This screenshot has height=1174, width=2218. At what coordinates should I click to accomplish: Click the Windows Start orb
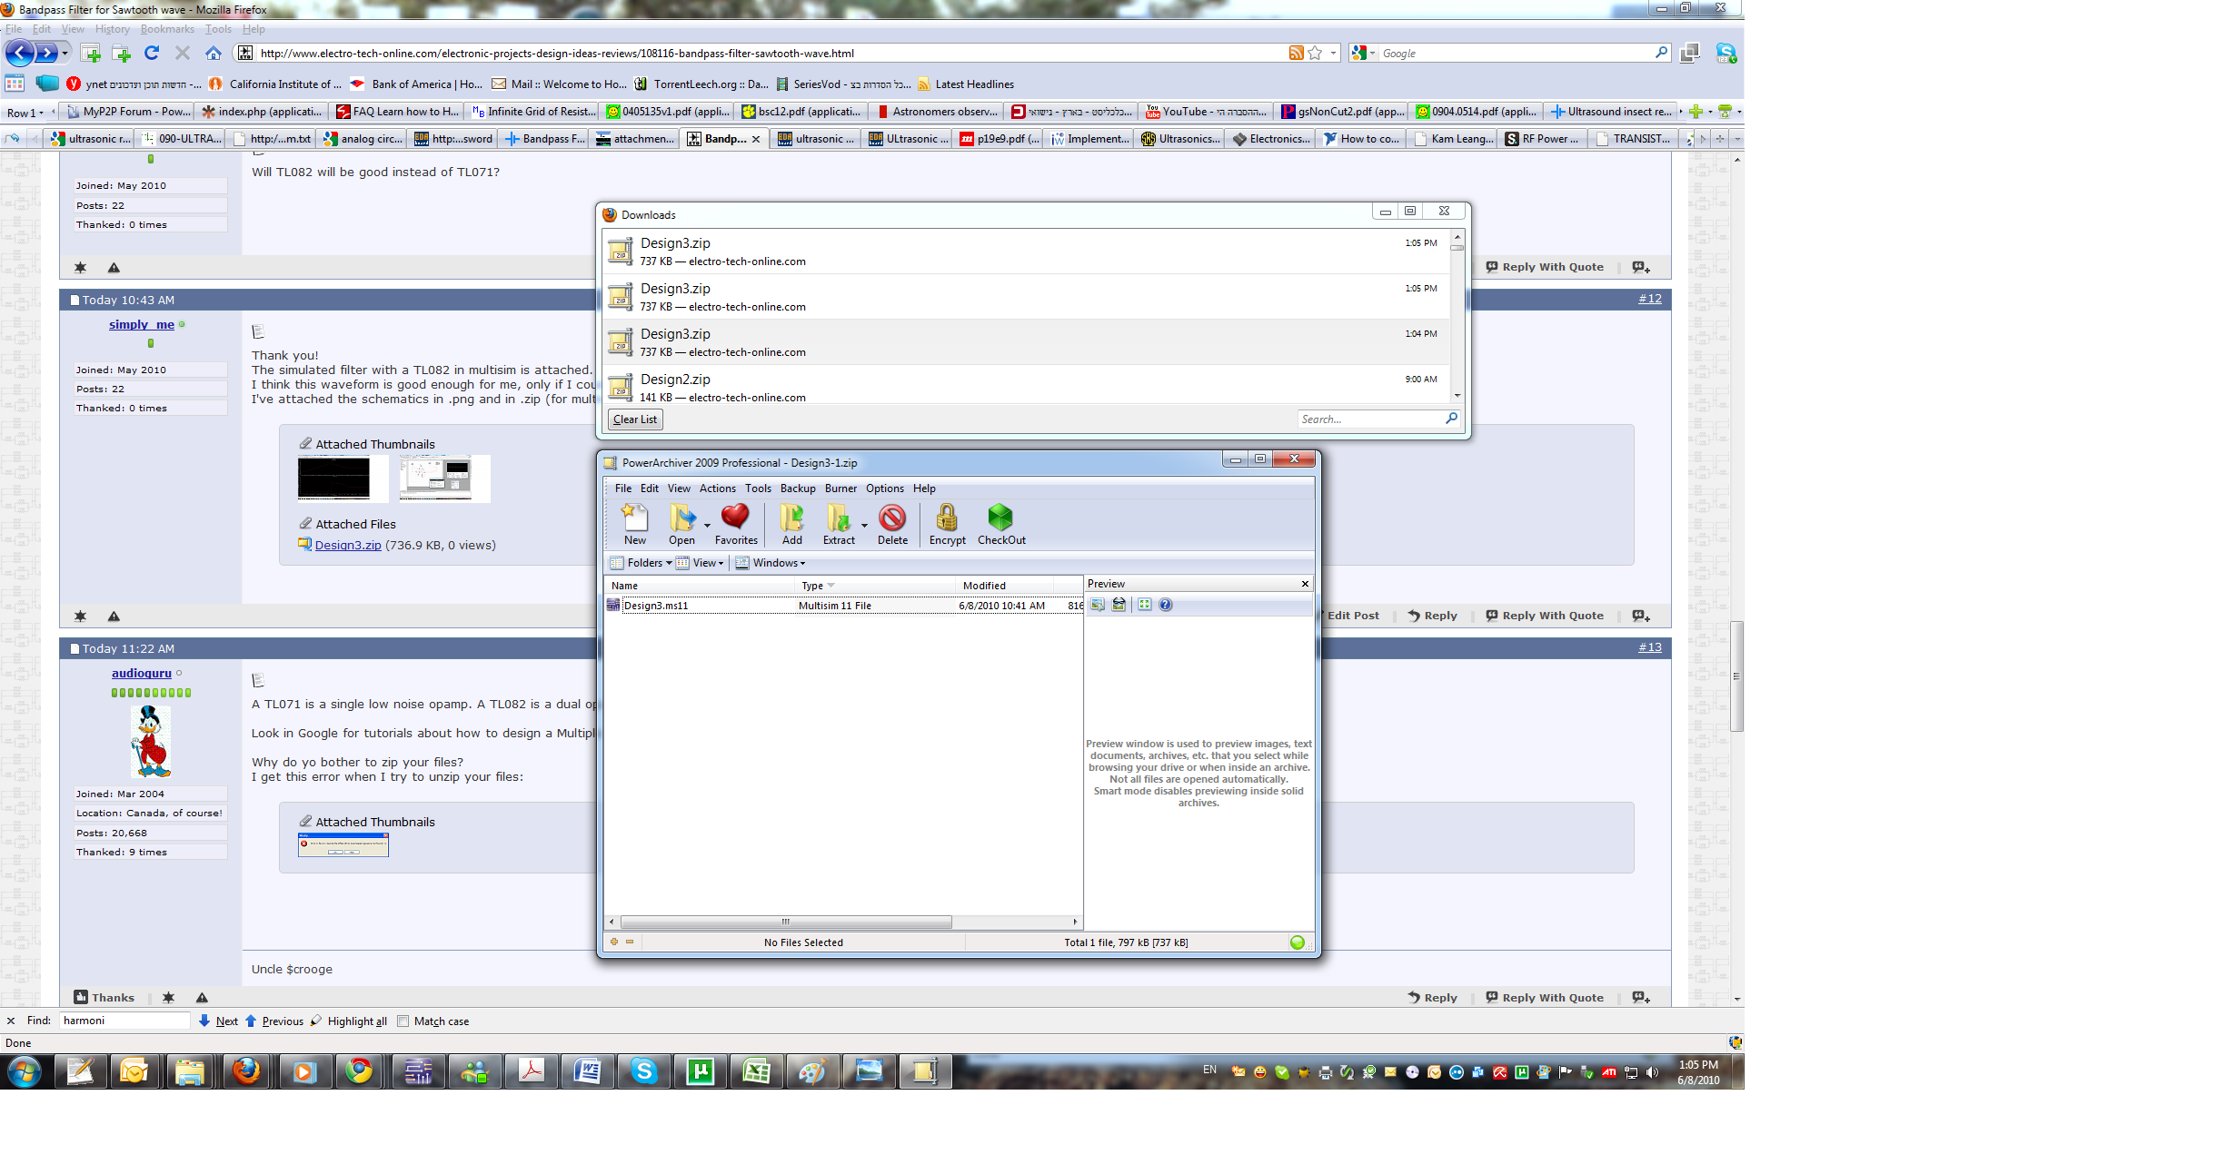pos(25,1071)
